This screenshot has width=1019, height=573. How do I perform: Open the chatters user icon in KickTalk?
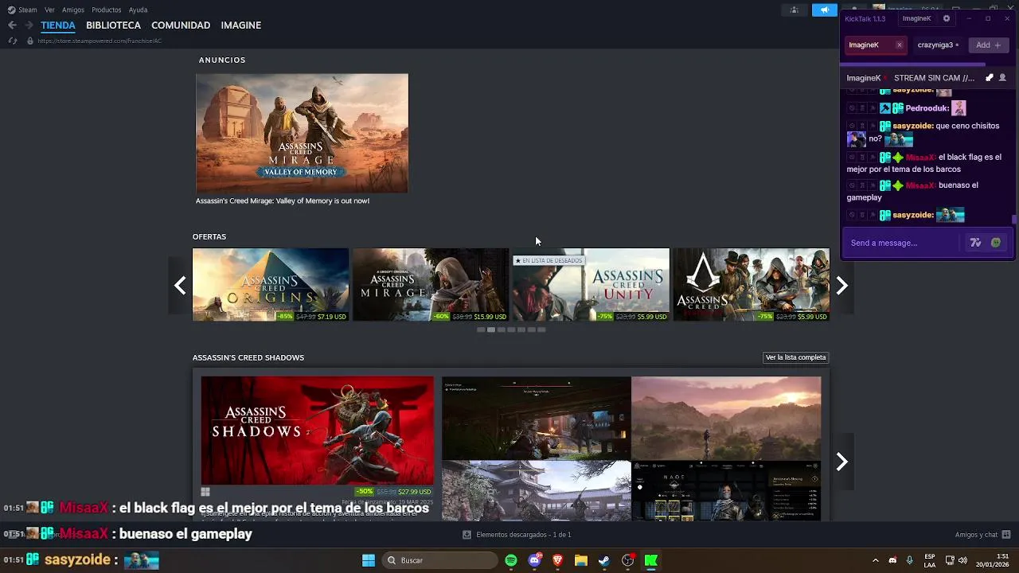(1002, 78)
